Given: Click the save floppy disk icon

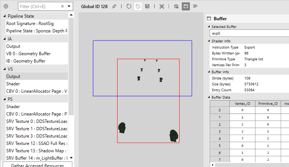Looking at the screenshot, I should [x=147, y=6].
